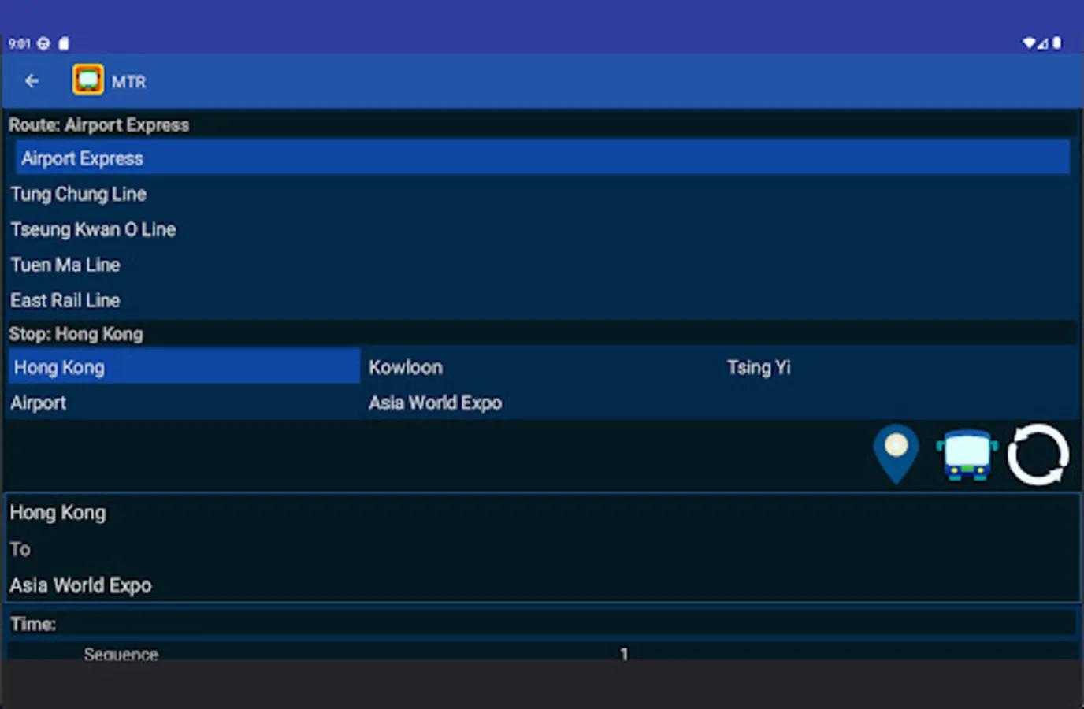Screen dimensions: 1084x709
Task: Select the Tung Chung Line route
Action: 543,194
